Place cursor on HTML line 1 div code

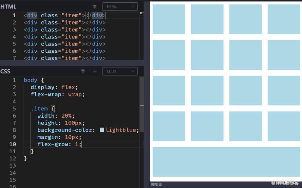pyautogui.click(x=64, y=15)
